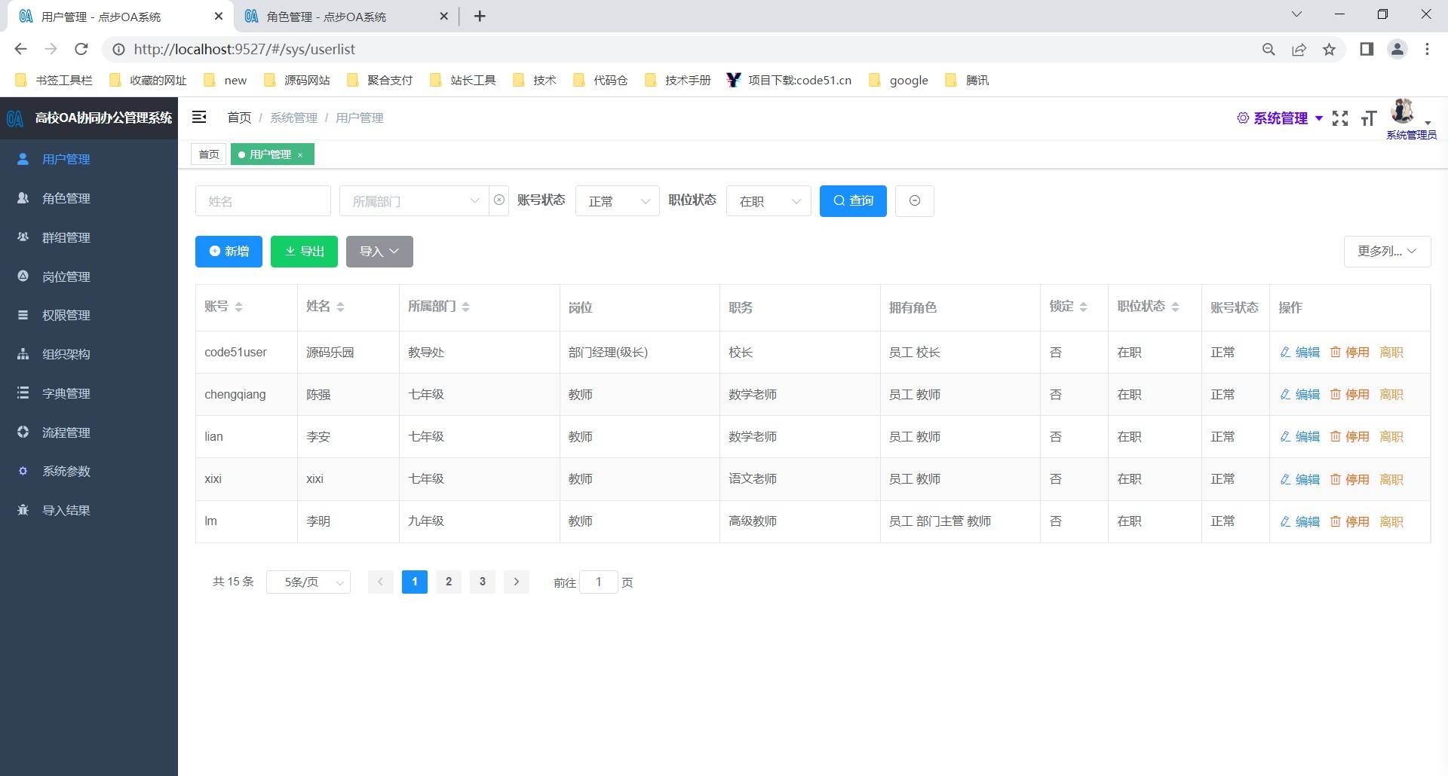Go to the next page arrow
The height and width of the screenshot is (776, 1448).
pyautogui.click(x=517, y=582)
